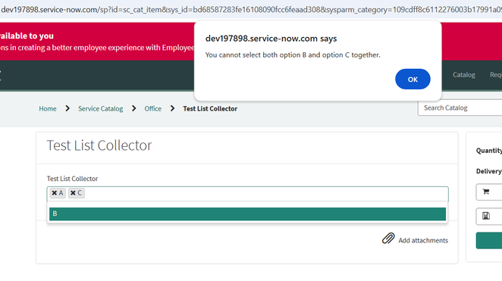
Task: Open the Service Catalog breadcrumb link
Action: 101,109
